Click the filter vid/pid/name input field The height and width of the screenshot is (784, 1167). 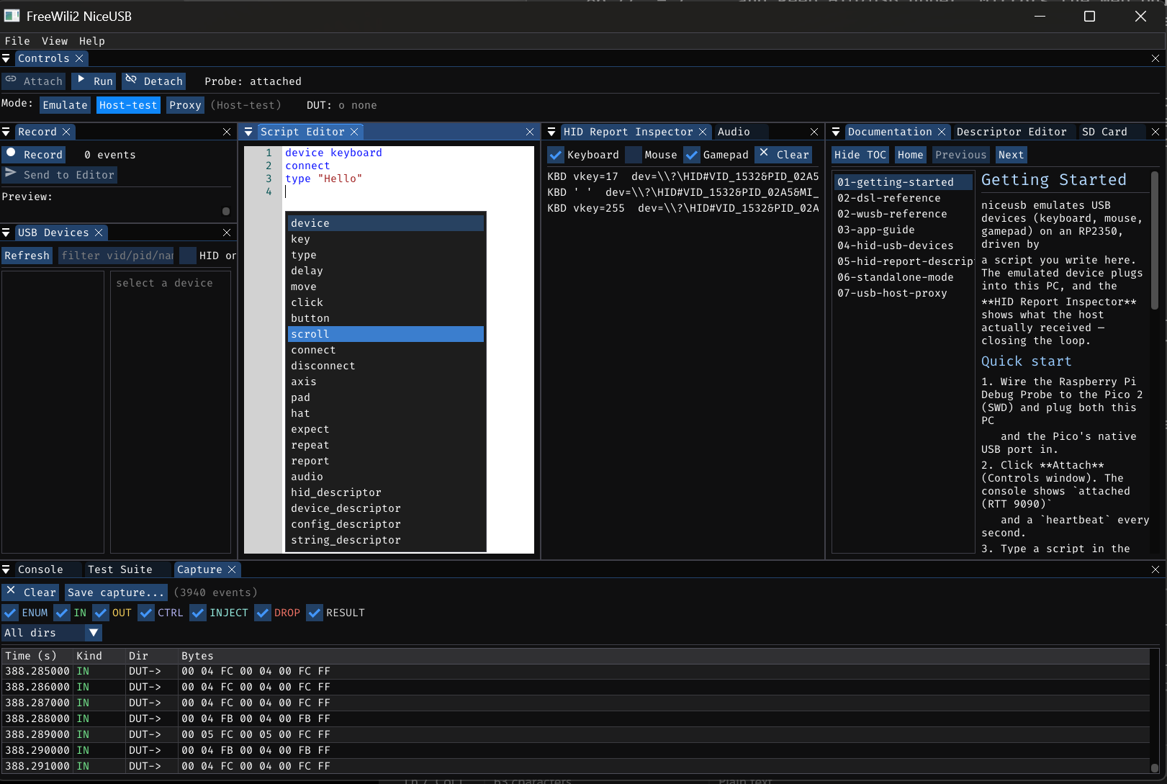[117, 256]
